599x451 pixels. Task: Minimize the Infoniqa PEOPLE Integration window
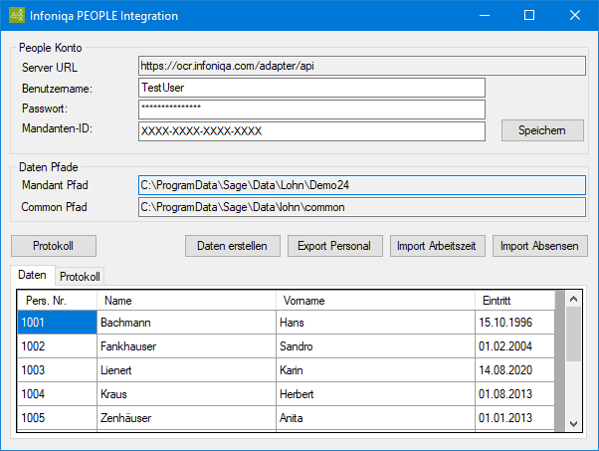point(485,15)
